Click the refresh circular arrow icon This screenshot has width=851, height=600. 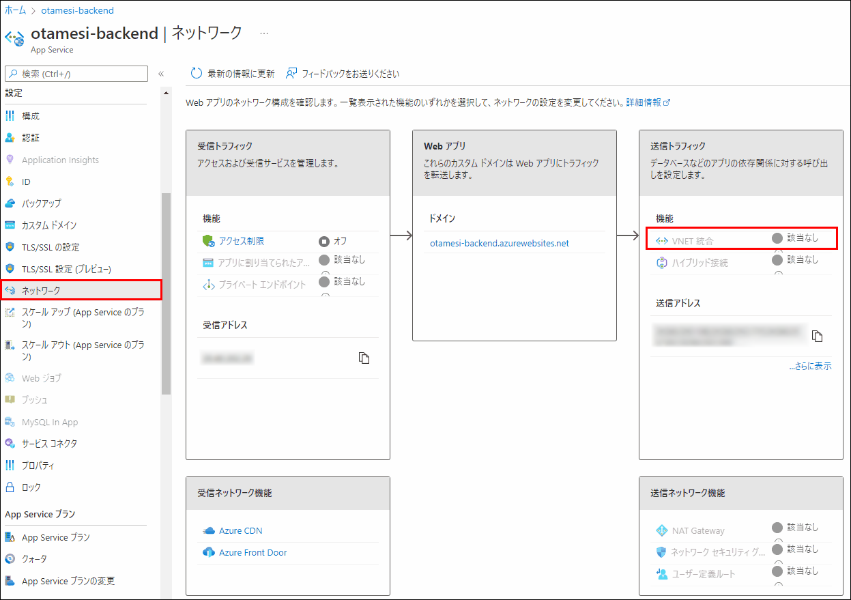[197, 74]
